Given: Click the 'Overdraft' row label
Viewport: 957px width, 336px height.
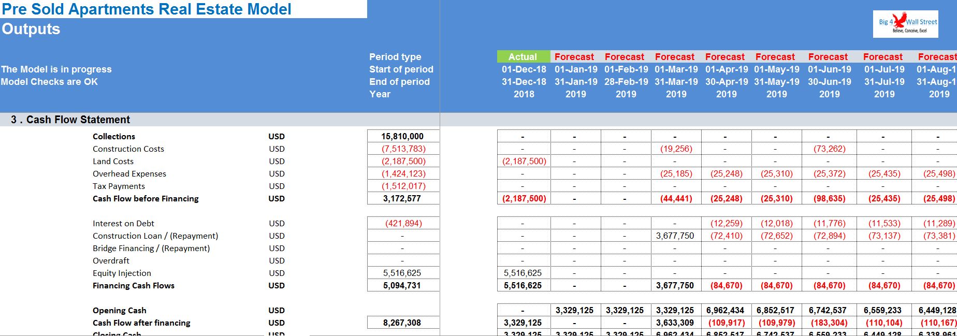Looking at the screenshot, I should coord(111,260).
